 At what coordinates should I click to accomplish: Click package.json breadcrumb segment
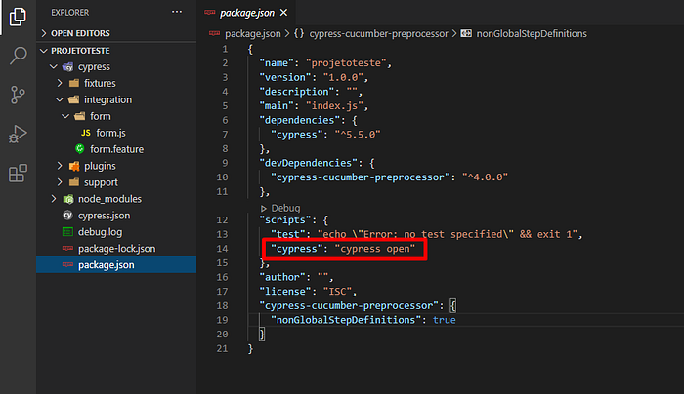[252, 33]
